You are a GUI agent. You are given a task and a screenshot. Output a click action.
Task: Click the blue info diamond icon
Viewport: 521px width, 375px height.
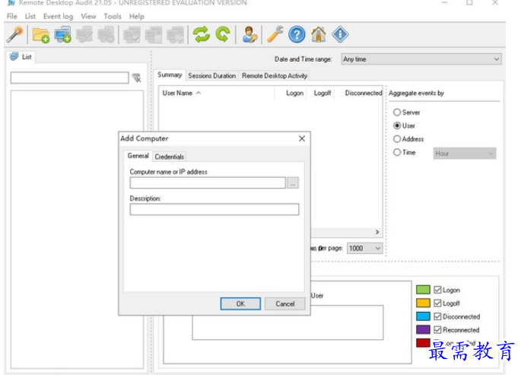[x=340, y=34]
